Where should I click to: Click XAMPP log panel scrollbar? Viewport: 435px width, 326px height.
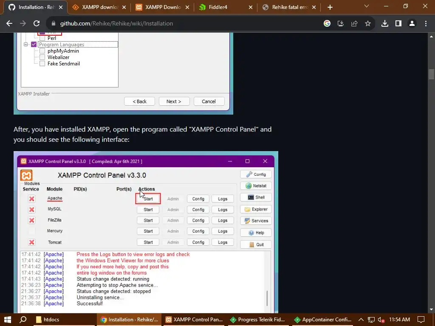coord(267,298)
